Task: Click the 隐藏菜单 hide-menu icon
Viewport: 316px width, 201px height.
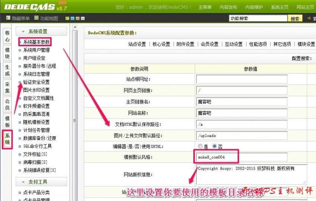Action: [8, 18]
